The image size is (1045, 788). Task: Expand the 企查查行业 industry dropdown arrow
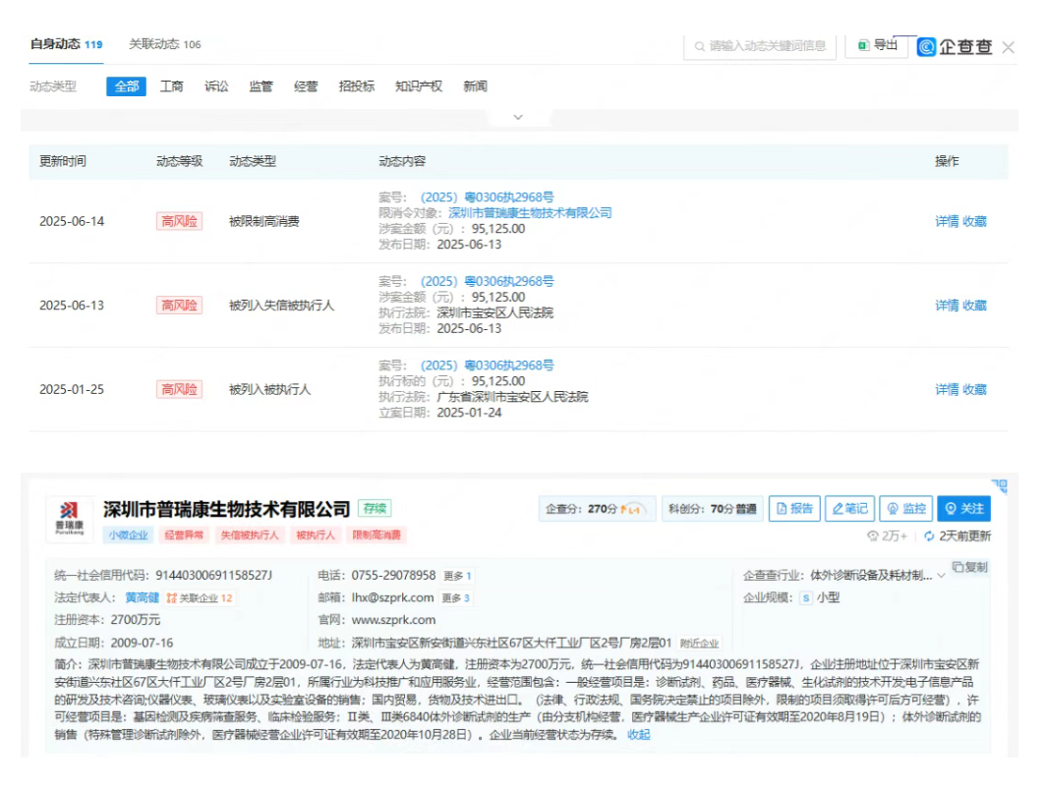click(x=941, y=576)
